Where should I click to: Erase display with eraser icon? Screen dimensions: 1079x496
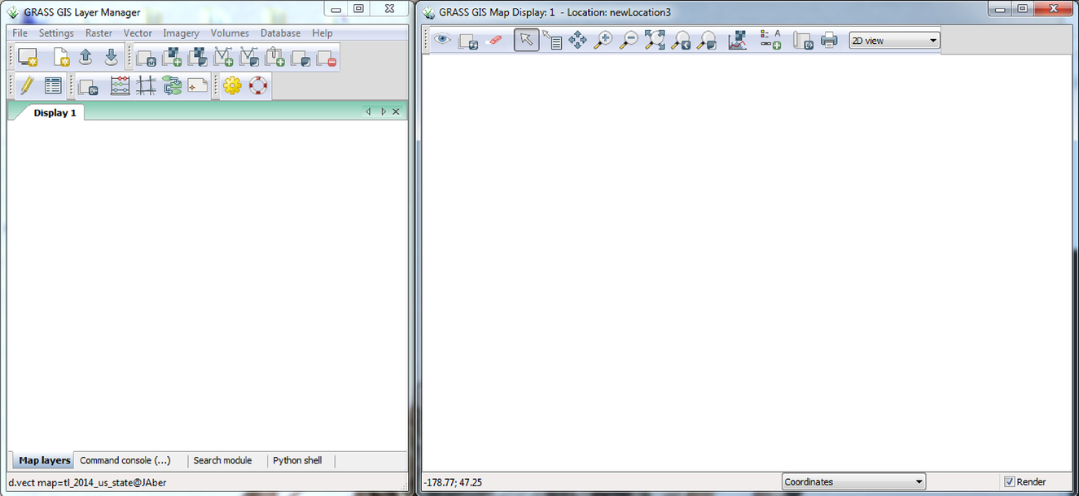[493, 40]
